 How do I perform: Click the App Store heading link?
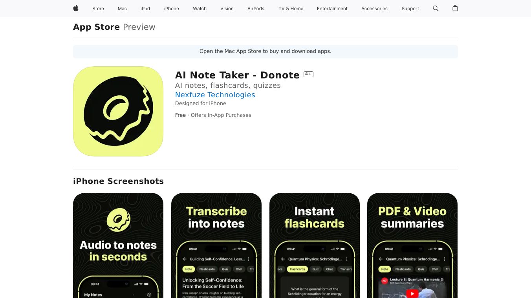pos(96,27)
